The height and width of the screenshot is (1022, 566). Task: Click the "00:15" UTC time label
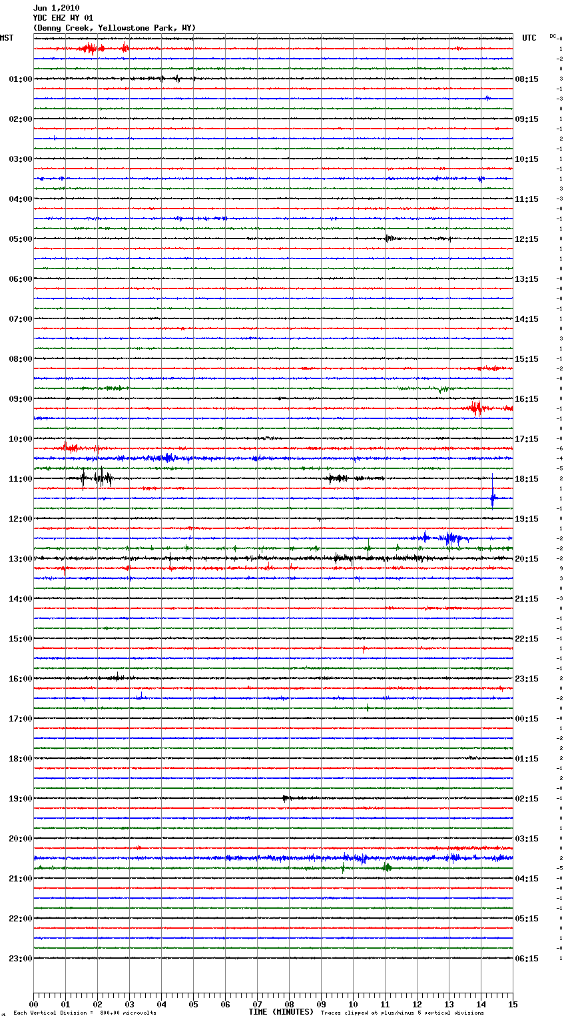point(527,719)
